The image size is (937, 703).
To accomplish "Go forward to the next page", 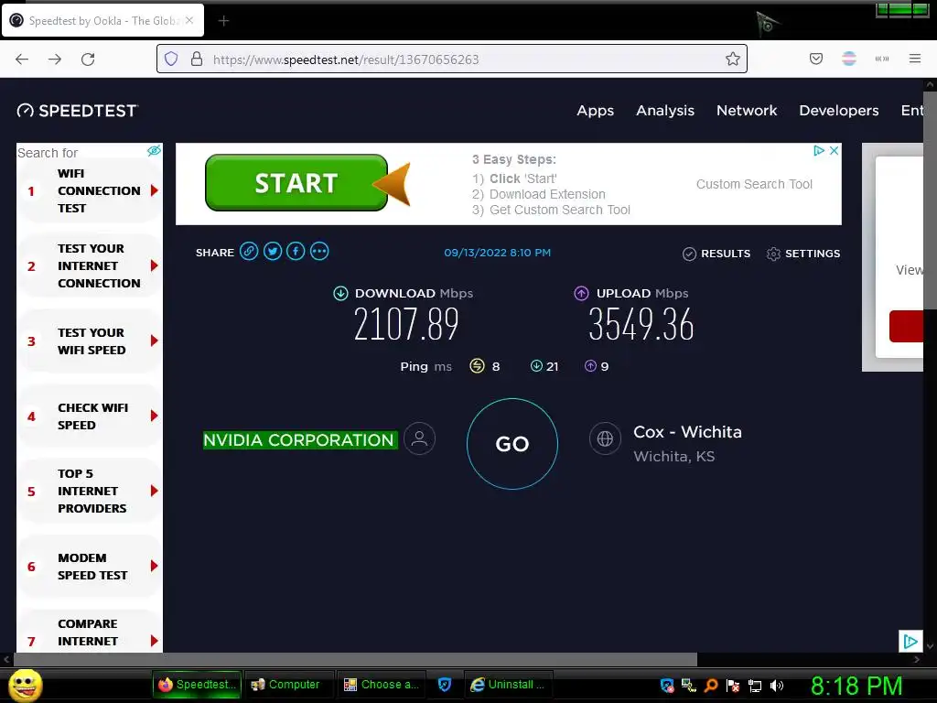I will pos(55,59).
